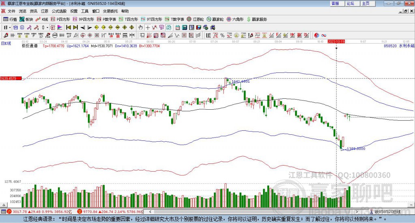Open the 9T四方形 tool
Screen dimensions: 415x223
152,19
